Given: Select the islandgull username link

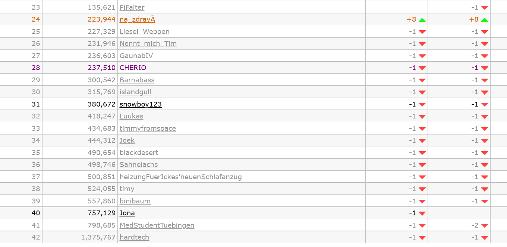Looking at the screenshot, I should tap(135, 92).
